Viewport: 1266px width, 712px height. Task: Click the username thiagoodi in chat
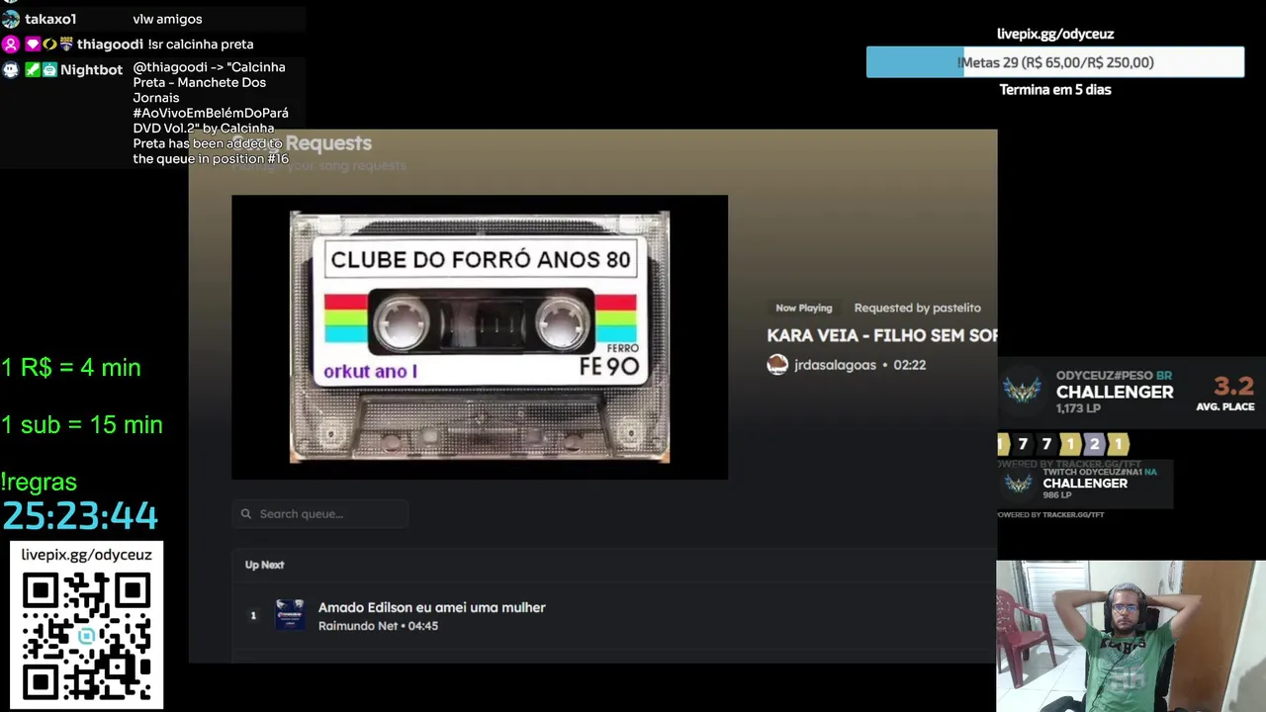pos(110,44)
